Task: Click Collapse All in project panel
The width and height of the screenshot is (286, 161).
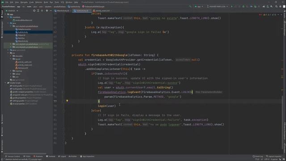Action: pos(42,11)
